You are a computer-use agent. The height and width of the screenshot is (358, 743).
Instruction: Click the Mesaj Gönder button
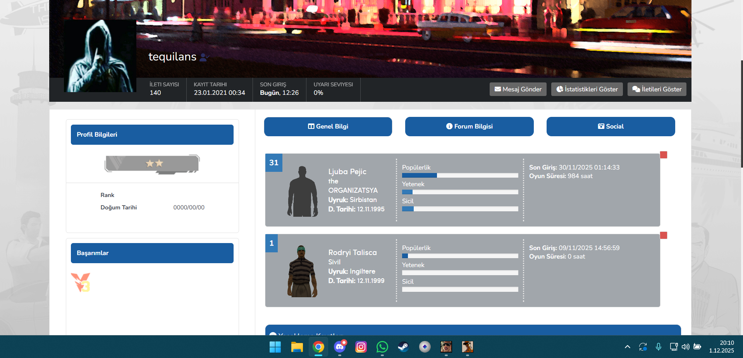pyautogui.click(x=518, y=89)
